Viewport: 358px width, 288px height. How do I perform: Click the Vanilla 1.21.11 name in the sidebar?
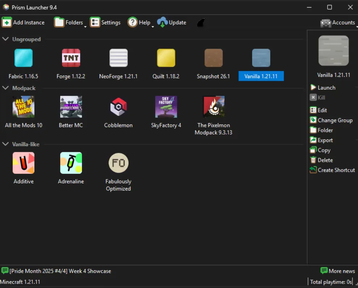[x=334, y=75]
